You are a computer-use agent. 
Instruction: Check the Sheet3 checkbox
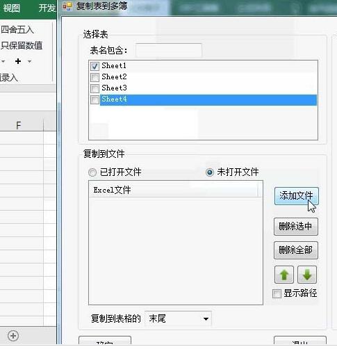pos(94,88)
